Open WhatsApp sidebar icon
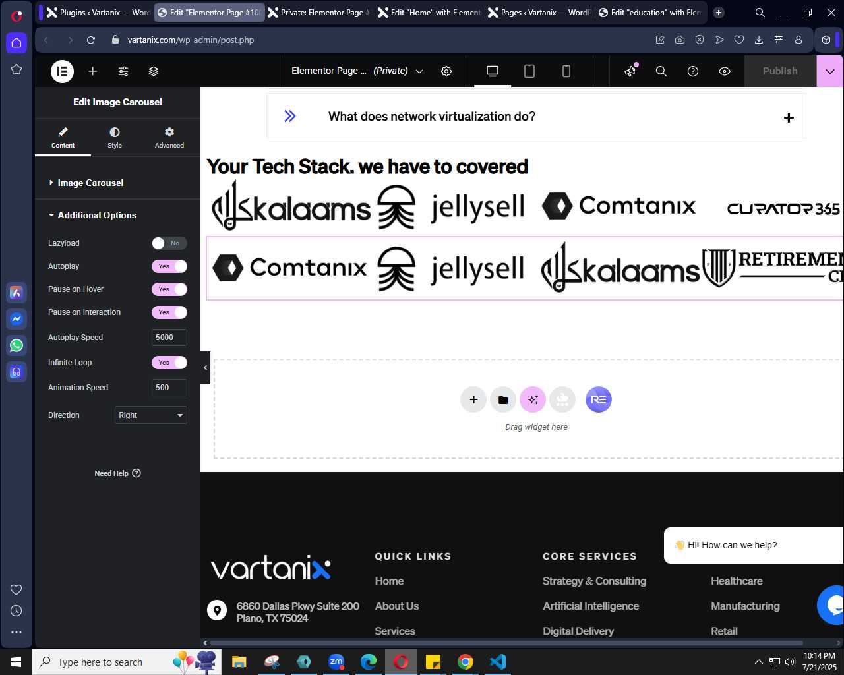This screenshot has width=844, height=675. pyautogui.click(x=16, y=345)
